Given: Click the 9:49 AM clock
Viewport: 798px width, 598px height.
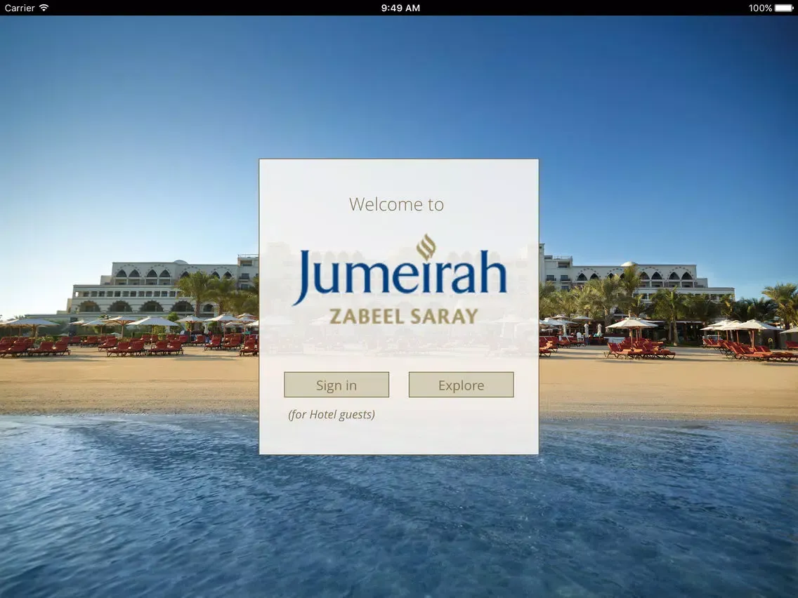Looking at the screenshot, I should point(400,8).
